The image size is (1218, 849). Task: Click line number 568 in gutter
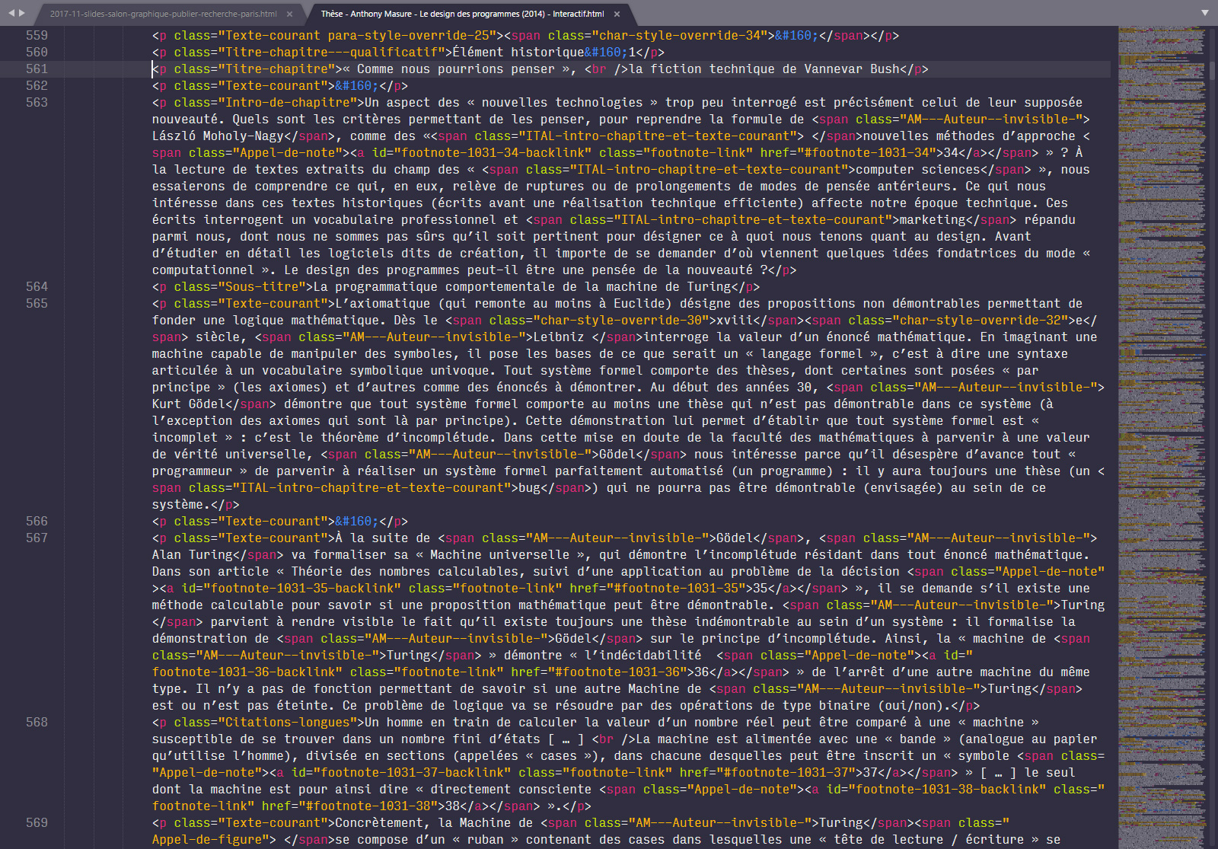point(37,723)
